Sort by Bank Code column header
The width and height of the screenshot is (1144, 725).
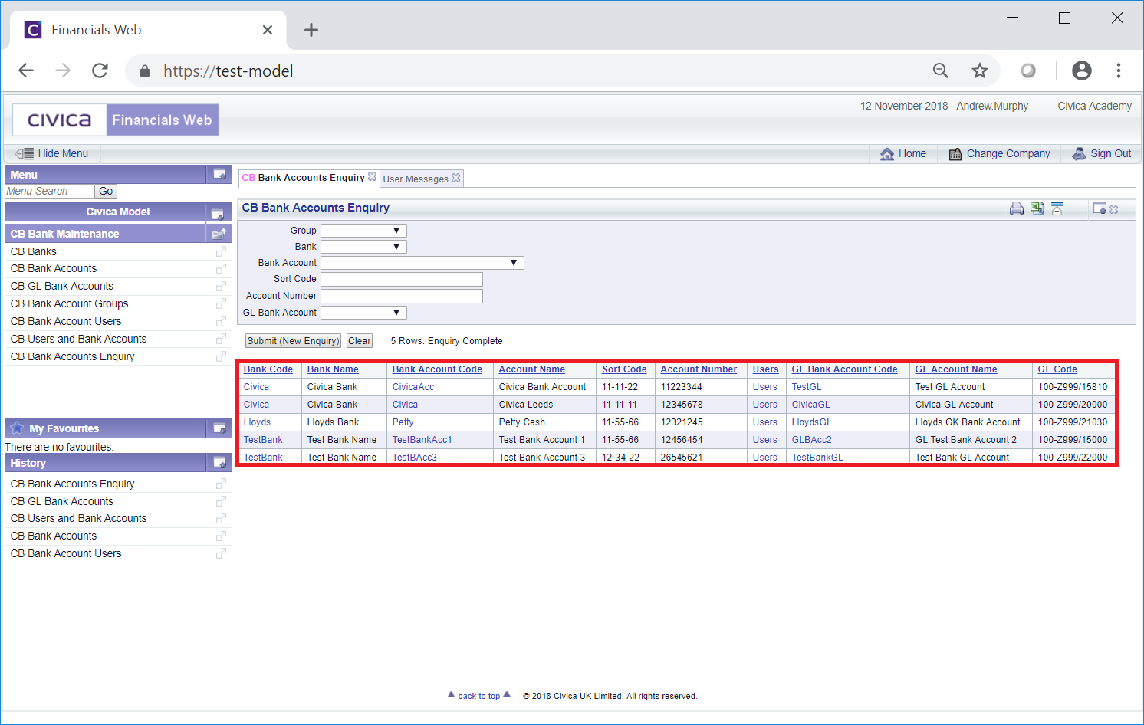pos(268,369)
